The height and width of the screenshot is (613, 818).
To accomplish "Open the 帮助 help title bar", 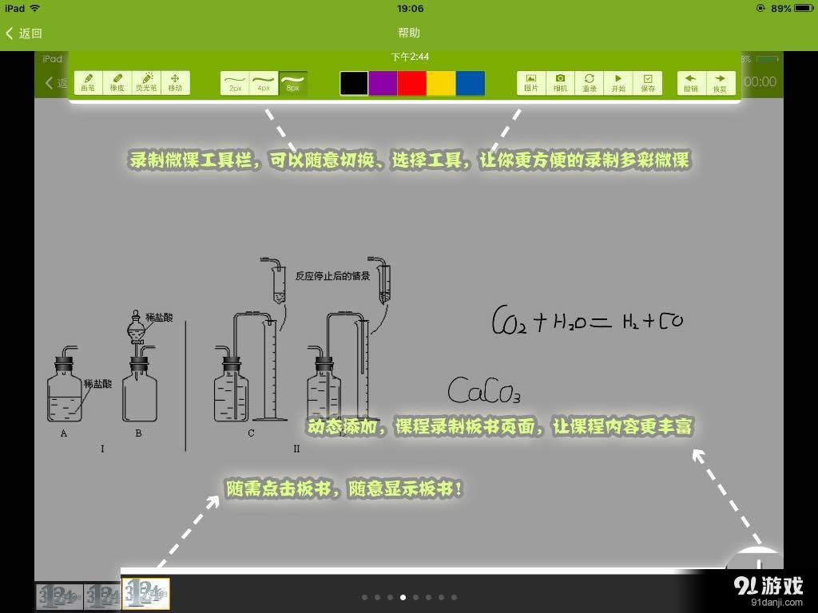I will (x=408, y=34).
